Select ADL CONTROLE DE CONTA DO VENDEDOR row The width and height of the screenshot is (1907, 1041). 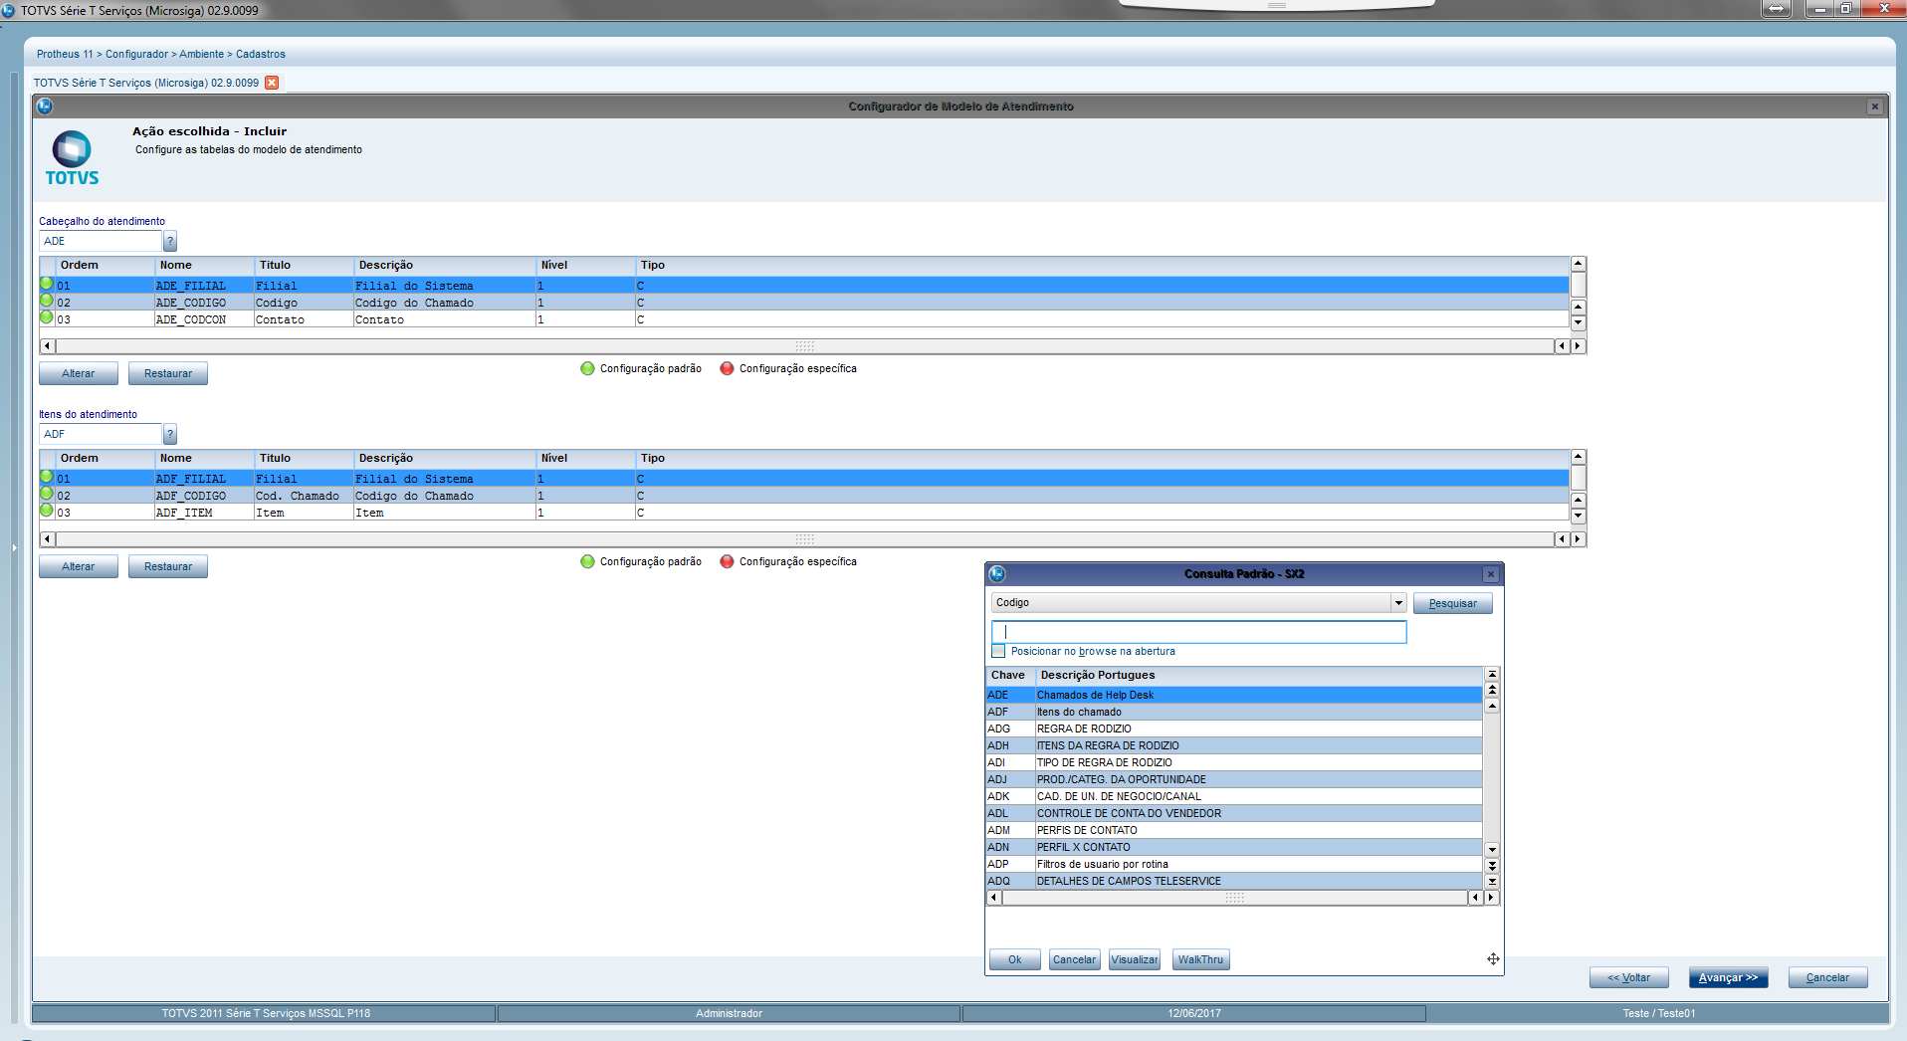click(1234, 813)
